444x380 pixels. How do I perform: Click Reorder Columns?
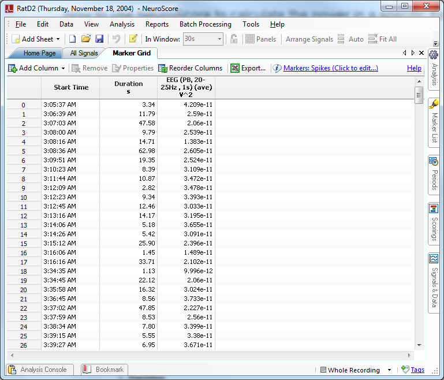191,68
